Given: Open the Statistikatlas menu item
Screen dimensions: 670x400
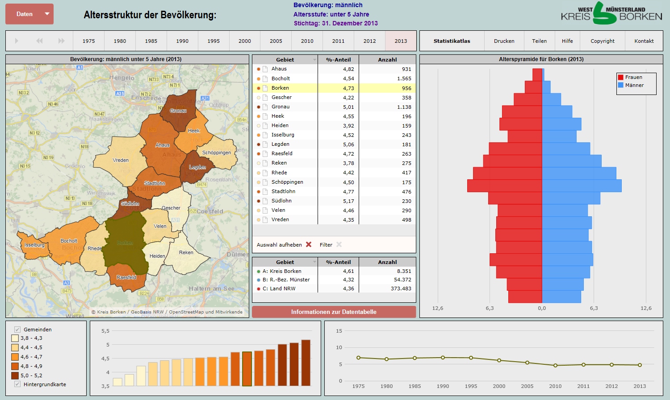Looking at the screenshot, I should coord(452,41).
